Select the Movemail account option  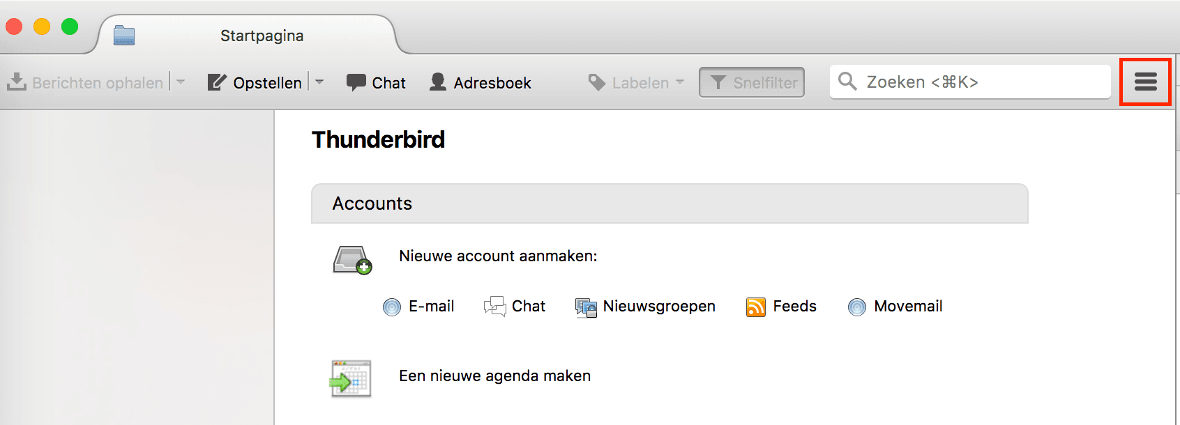(895, 307)
